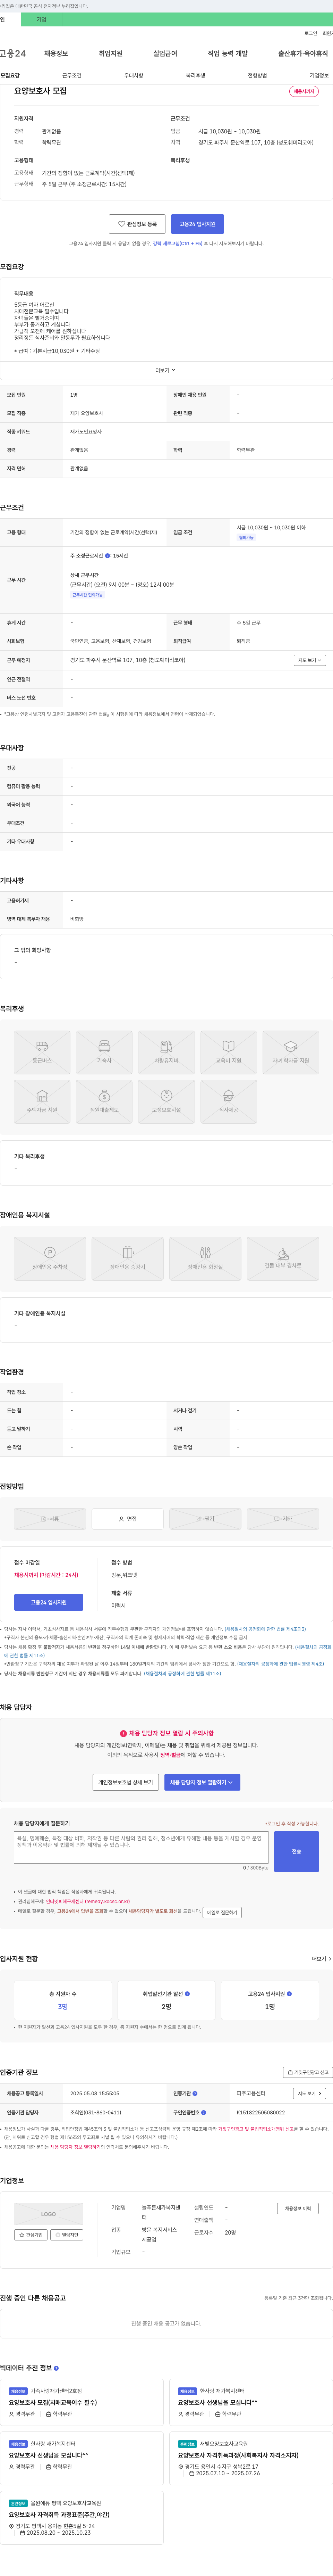Expand 채용 담당자 정보 열람하기
The image size is (333, 2576).
coord(202,1782)
